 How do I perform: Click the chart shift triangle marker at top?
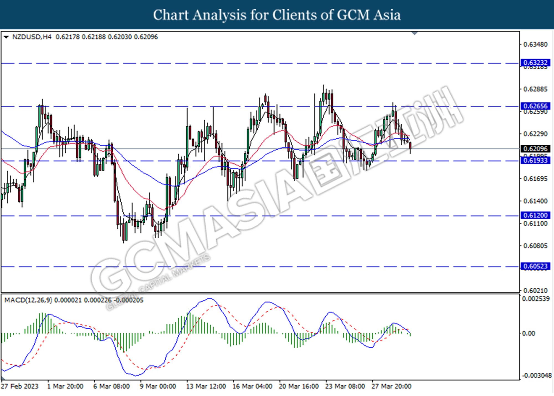pyautogui.click(x=414, y=33)
